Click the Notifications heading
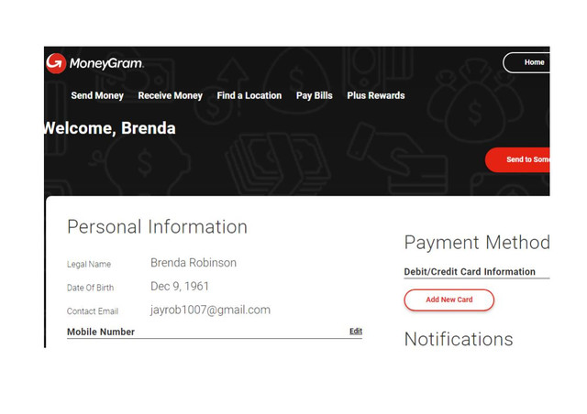Viewport: 587px width, 414px height. pos(459,339)
